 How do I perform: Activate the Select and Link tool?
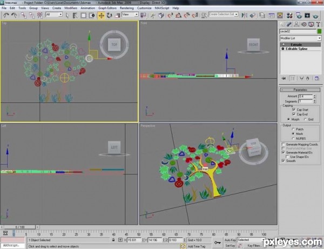(23, 15)
